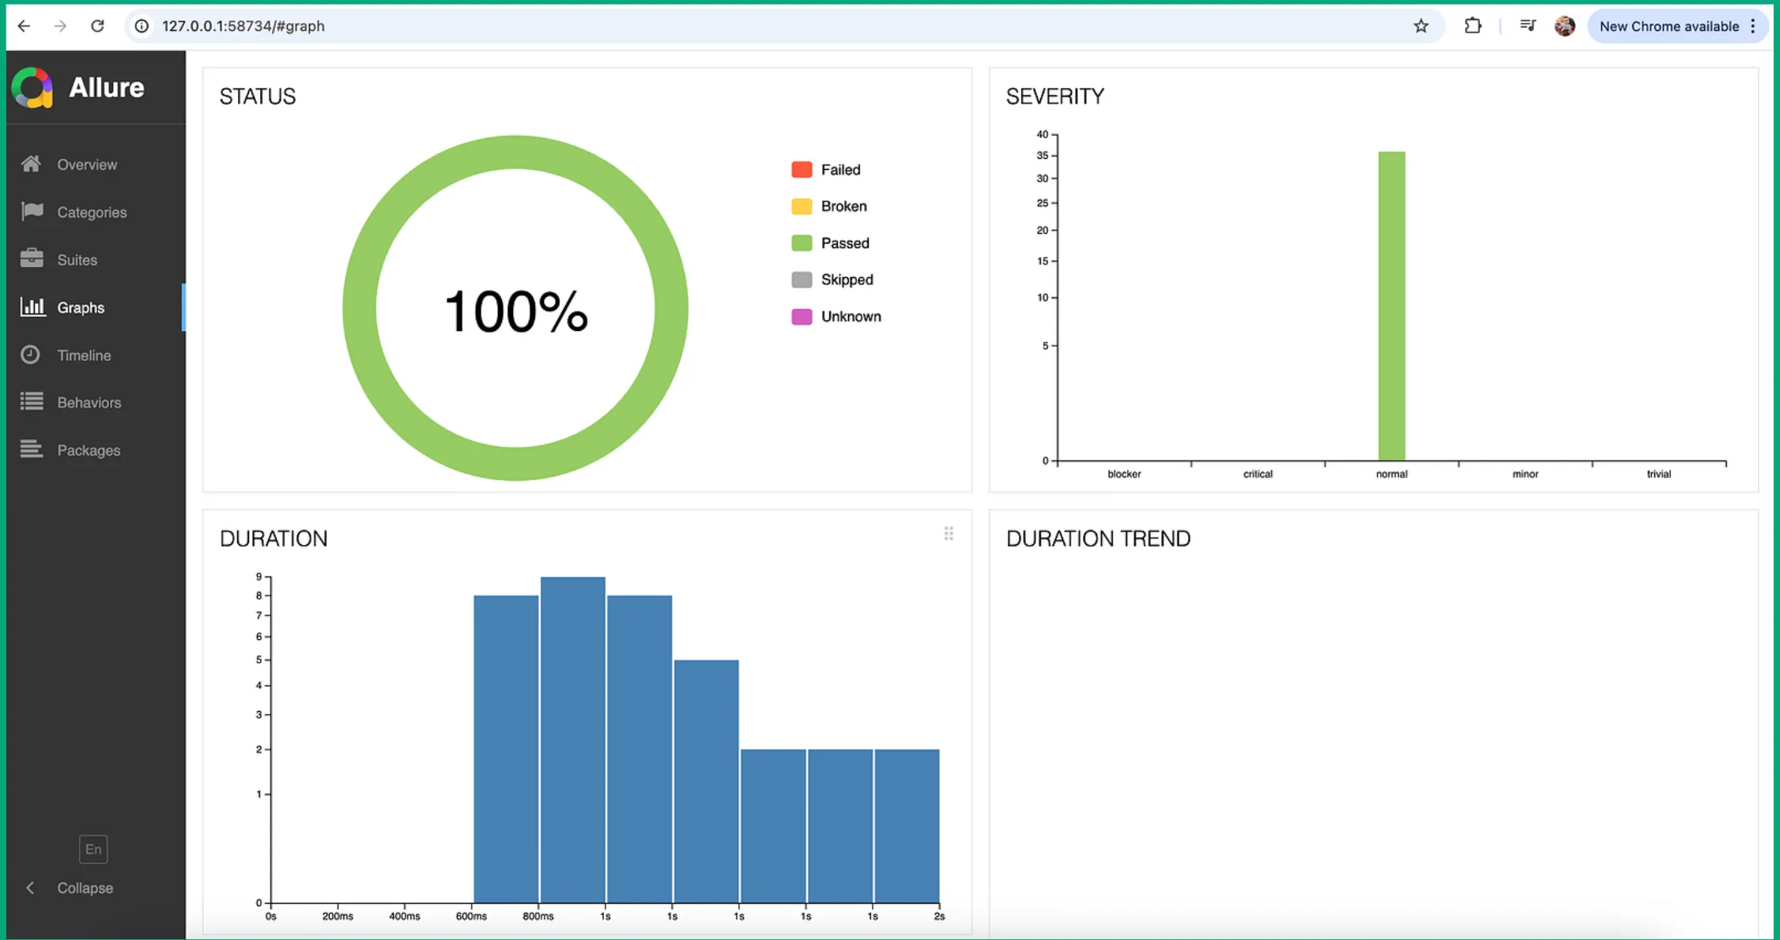Select the Graphs menu item
Image resolution: width=1780 pixels, height=940 pixels.
click(x=81, y=307)
